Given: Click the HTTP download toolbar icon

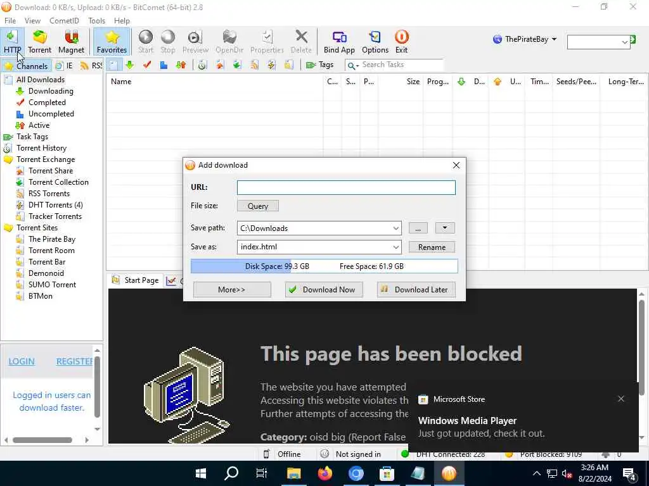Looking at the screenshot, I should point(12,41).
